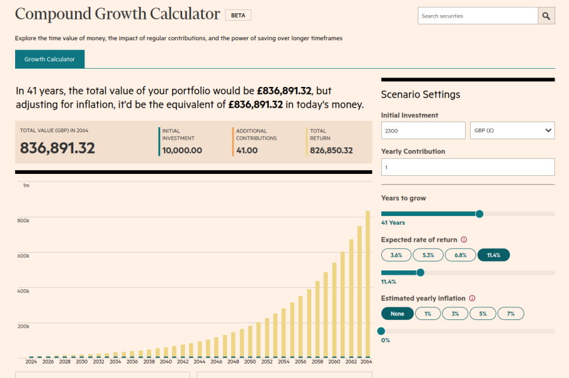Click the 836,891.32 total value figure
This screenshot has height=378, width=569.
57,148
